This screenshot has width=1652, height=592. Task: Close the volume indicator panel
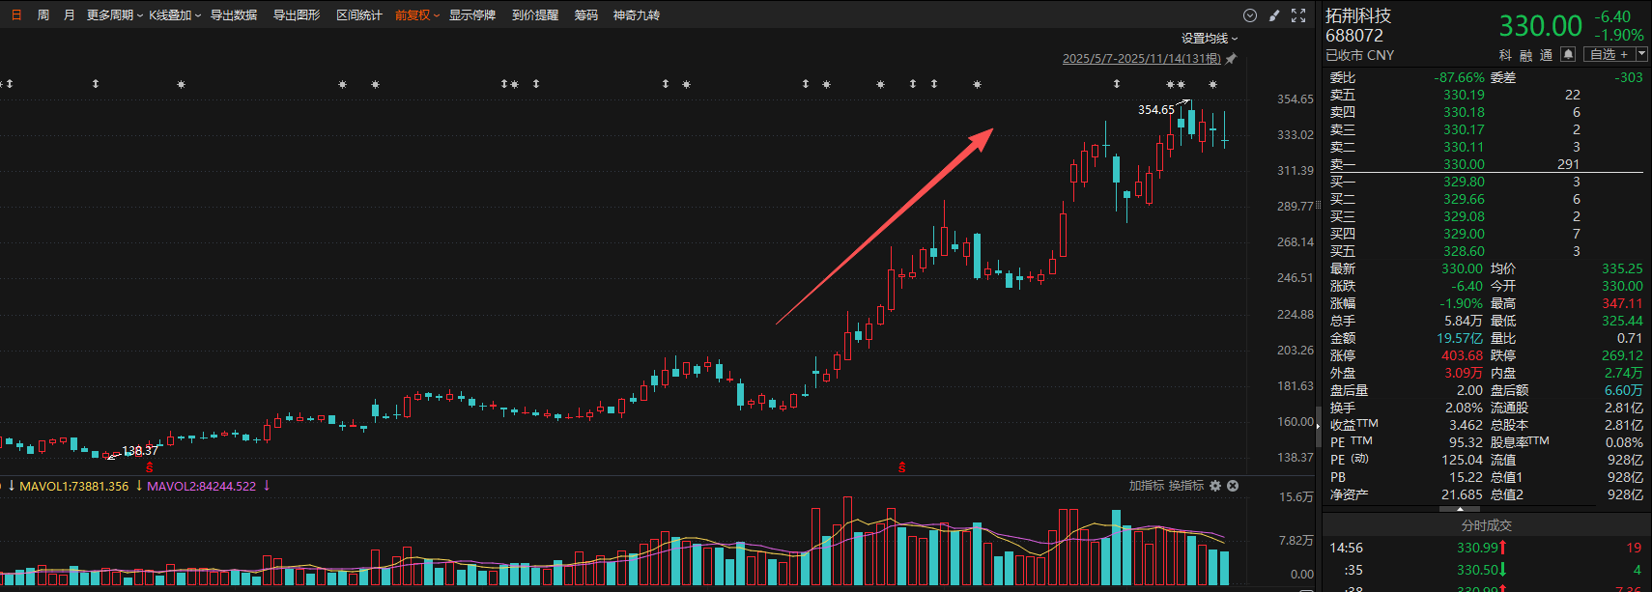pos(1233,486)
